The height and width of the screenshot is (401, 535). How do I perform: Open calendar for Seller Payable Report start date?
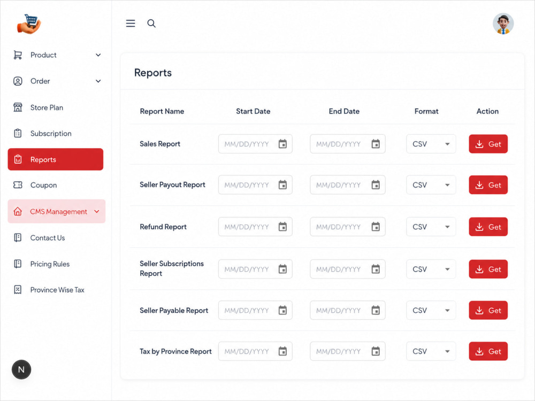click(282, 310)
